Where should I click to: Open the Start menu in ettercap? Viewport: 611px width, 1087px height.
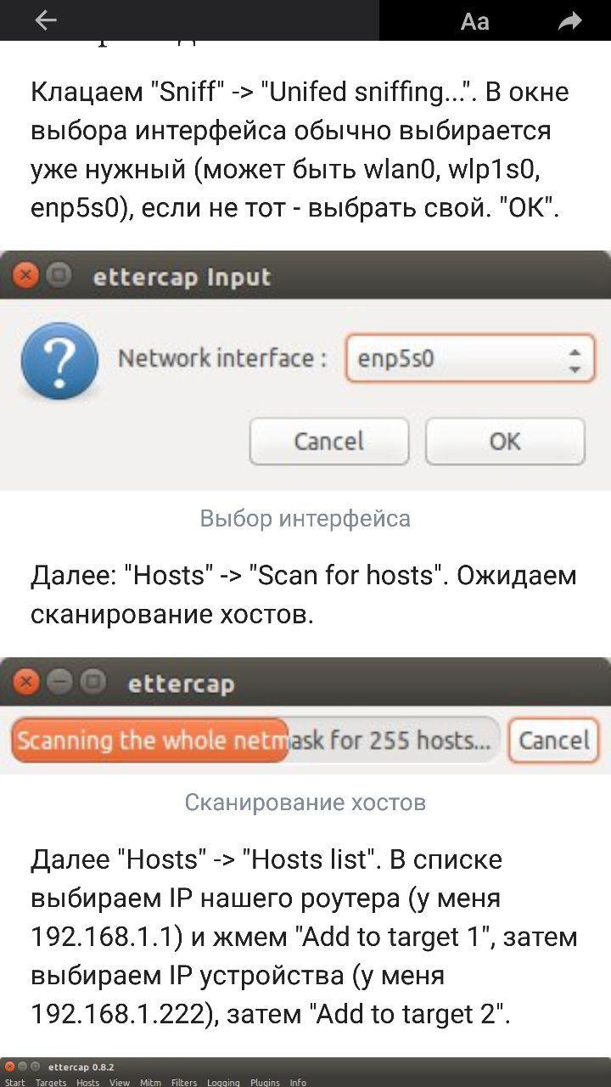tap(15, 1082)
